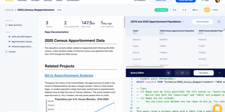Open the Explore page
This screenshot has height=112, width=225.
tap(59, 1)
